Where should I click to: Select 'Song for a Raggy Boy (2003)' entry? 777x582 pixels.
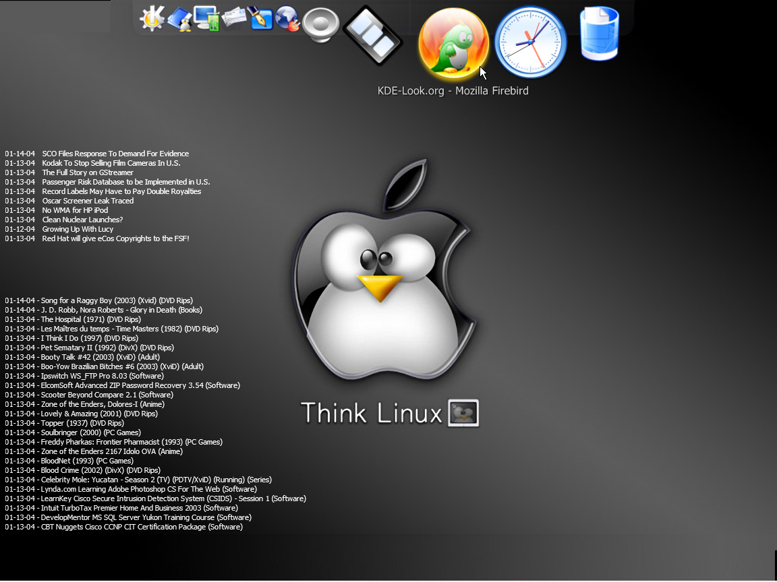(98, 300)
